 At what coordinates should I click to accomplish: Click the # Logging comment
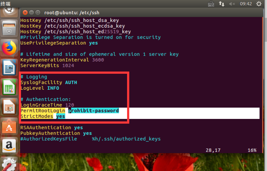click(34, 77)
